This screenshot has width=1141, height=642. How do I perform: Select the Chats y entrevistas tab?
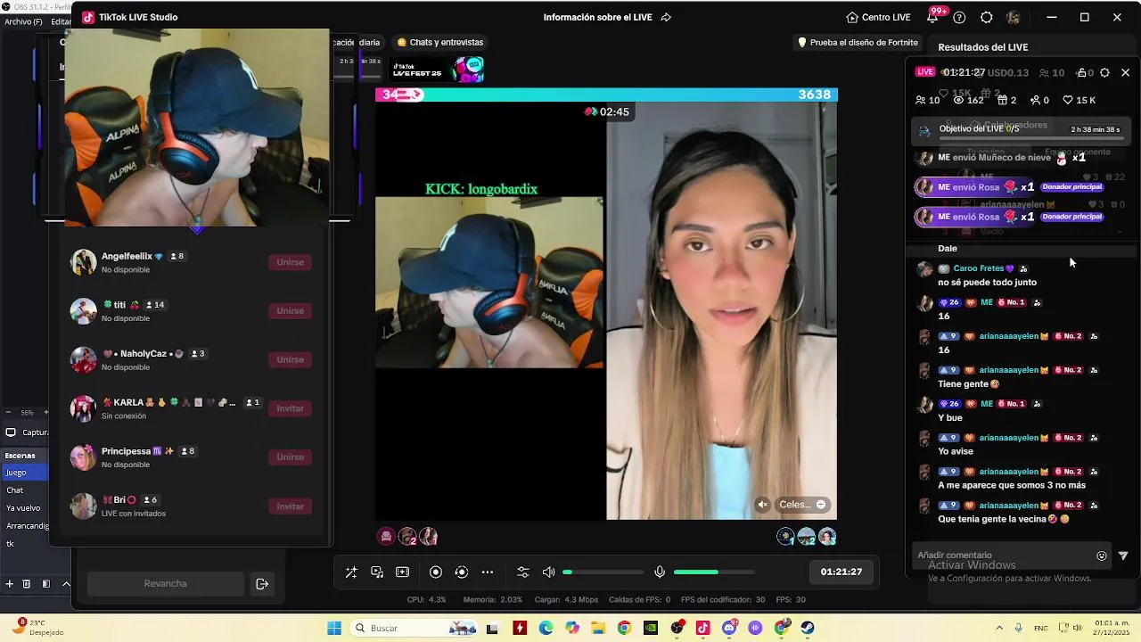coord(440,42)
